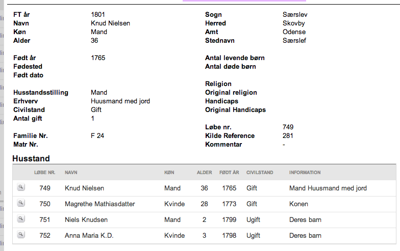400x251 pixels.
Task: Select the FØDT ÅR column header
Action: pos(229,173)
